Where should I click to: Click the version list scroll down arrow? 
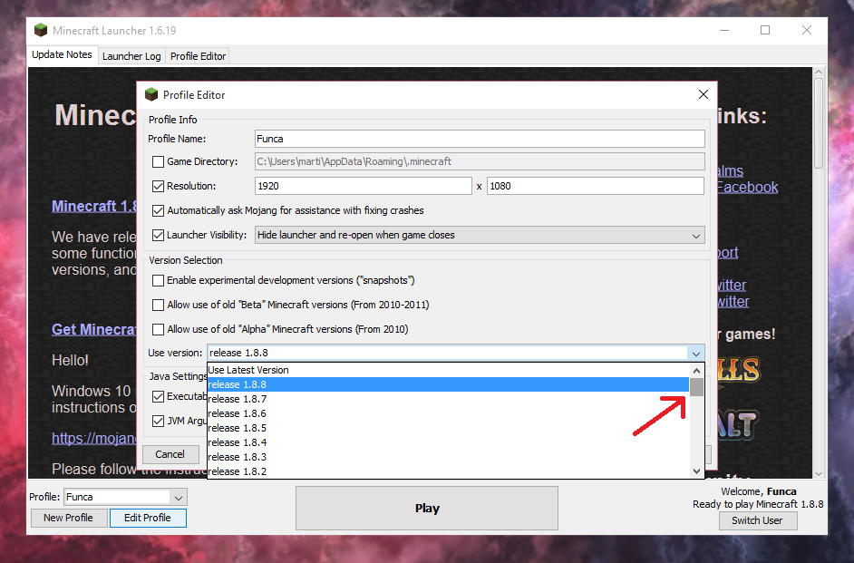pos(696,471)
